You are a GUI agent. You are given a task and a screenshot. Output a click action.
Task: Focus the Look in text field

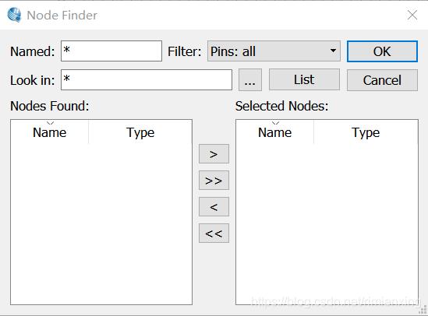click(x=147, y=79)
